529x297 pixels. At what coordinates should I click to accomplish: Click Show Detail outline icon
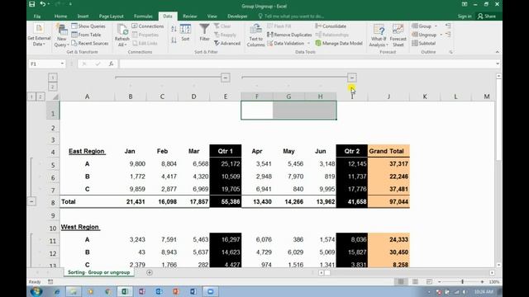click(448, 26)
